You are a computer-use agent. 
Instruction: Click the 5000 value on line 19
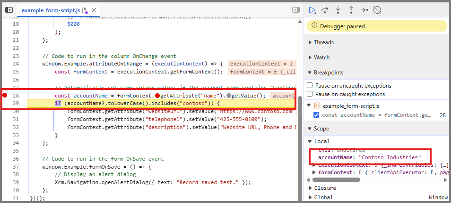(x=73, y=24)
